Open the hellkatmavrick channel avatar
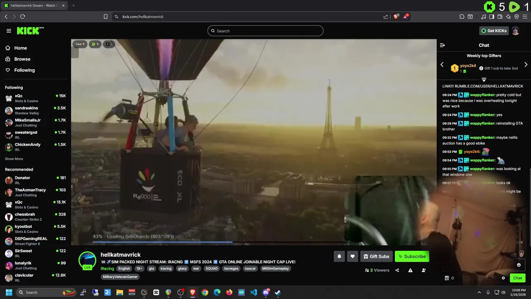The width and height of the screenshot is (531, 299). (87, 260)
